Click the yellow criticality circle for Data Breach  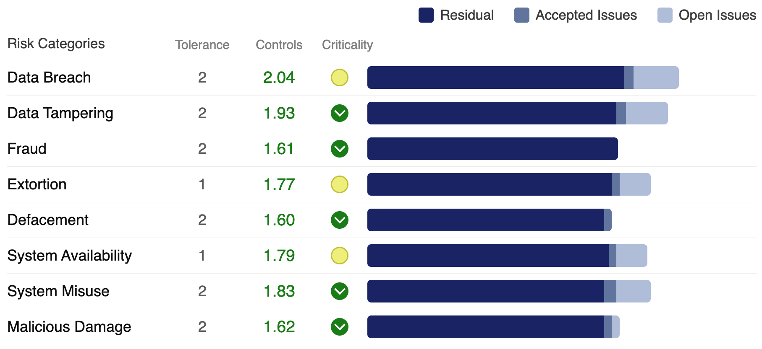tap(340, 78)
